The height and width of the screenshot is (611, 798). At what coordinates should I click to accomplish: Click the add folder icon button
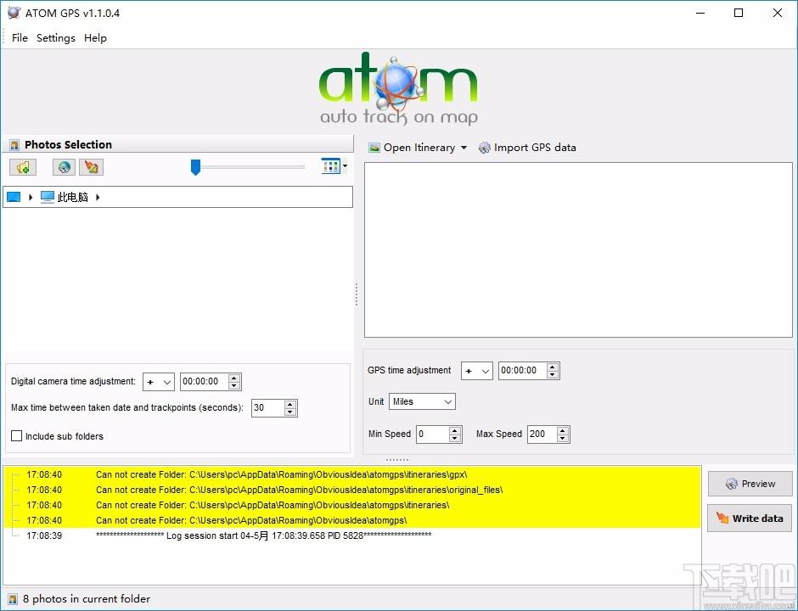(x=23, y=167)
